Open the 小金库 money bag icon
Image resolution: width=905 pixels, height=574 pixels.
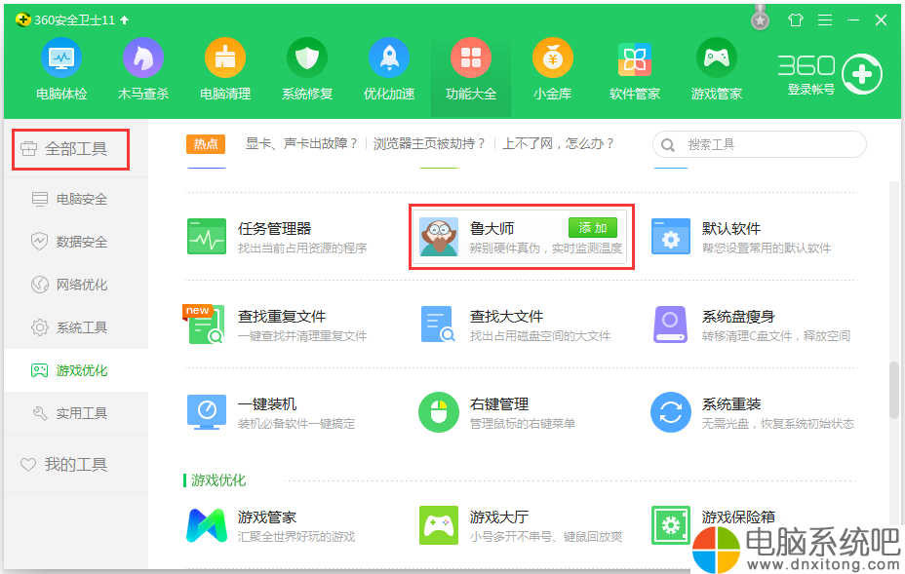pos(553,57)
